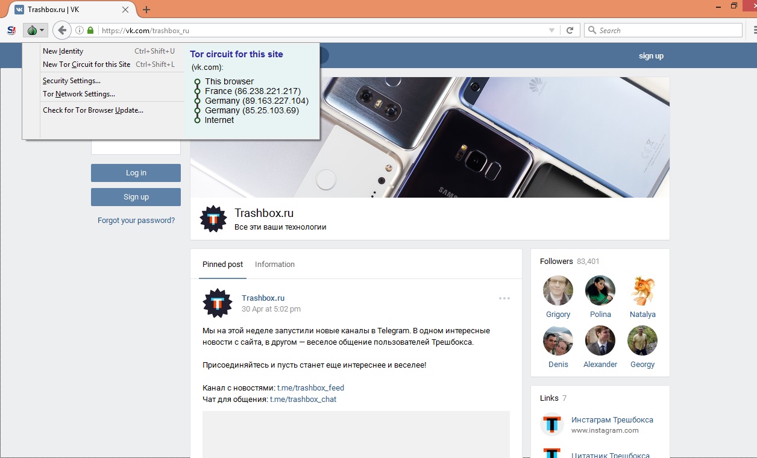Viewport: 757px width, 458px height.
Task: Click the "Tor circuit for this site" heading
Action: click(x=236, y=54)
